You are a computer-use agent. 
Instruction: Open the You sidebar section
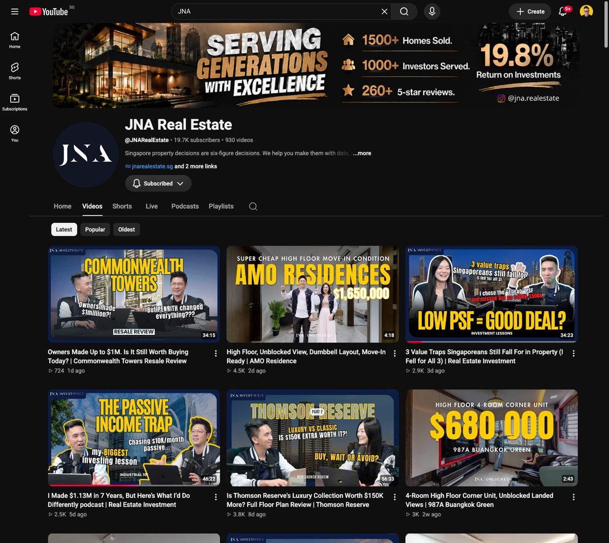(x=15, y=133)
